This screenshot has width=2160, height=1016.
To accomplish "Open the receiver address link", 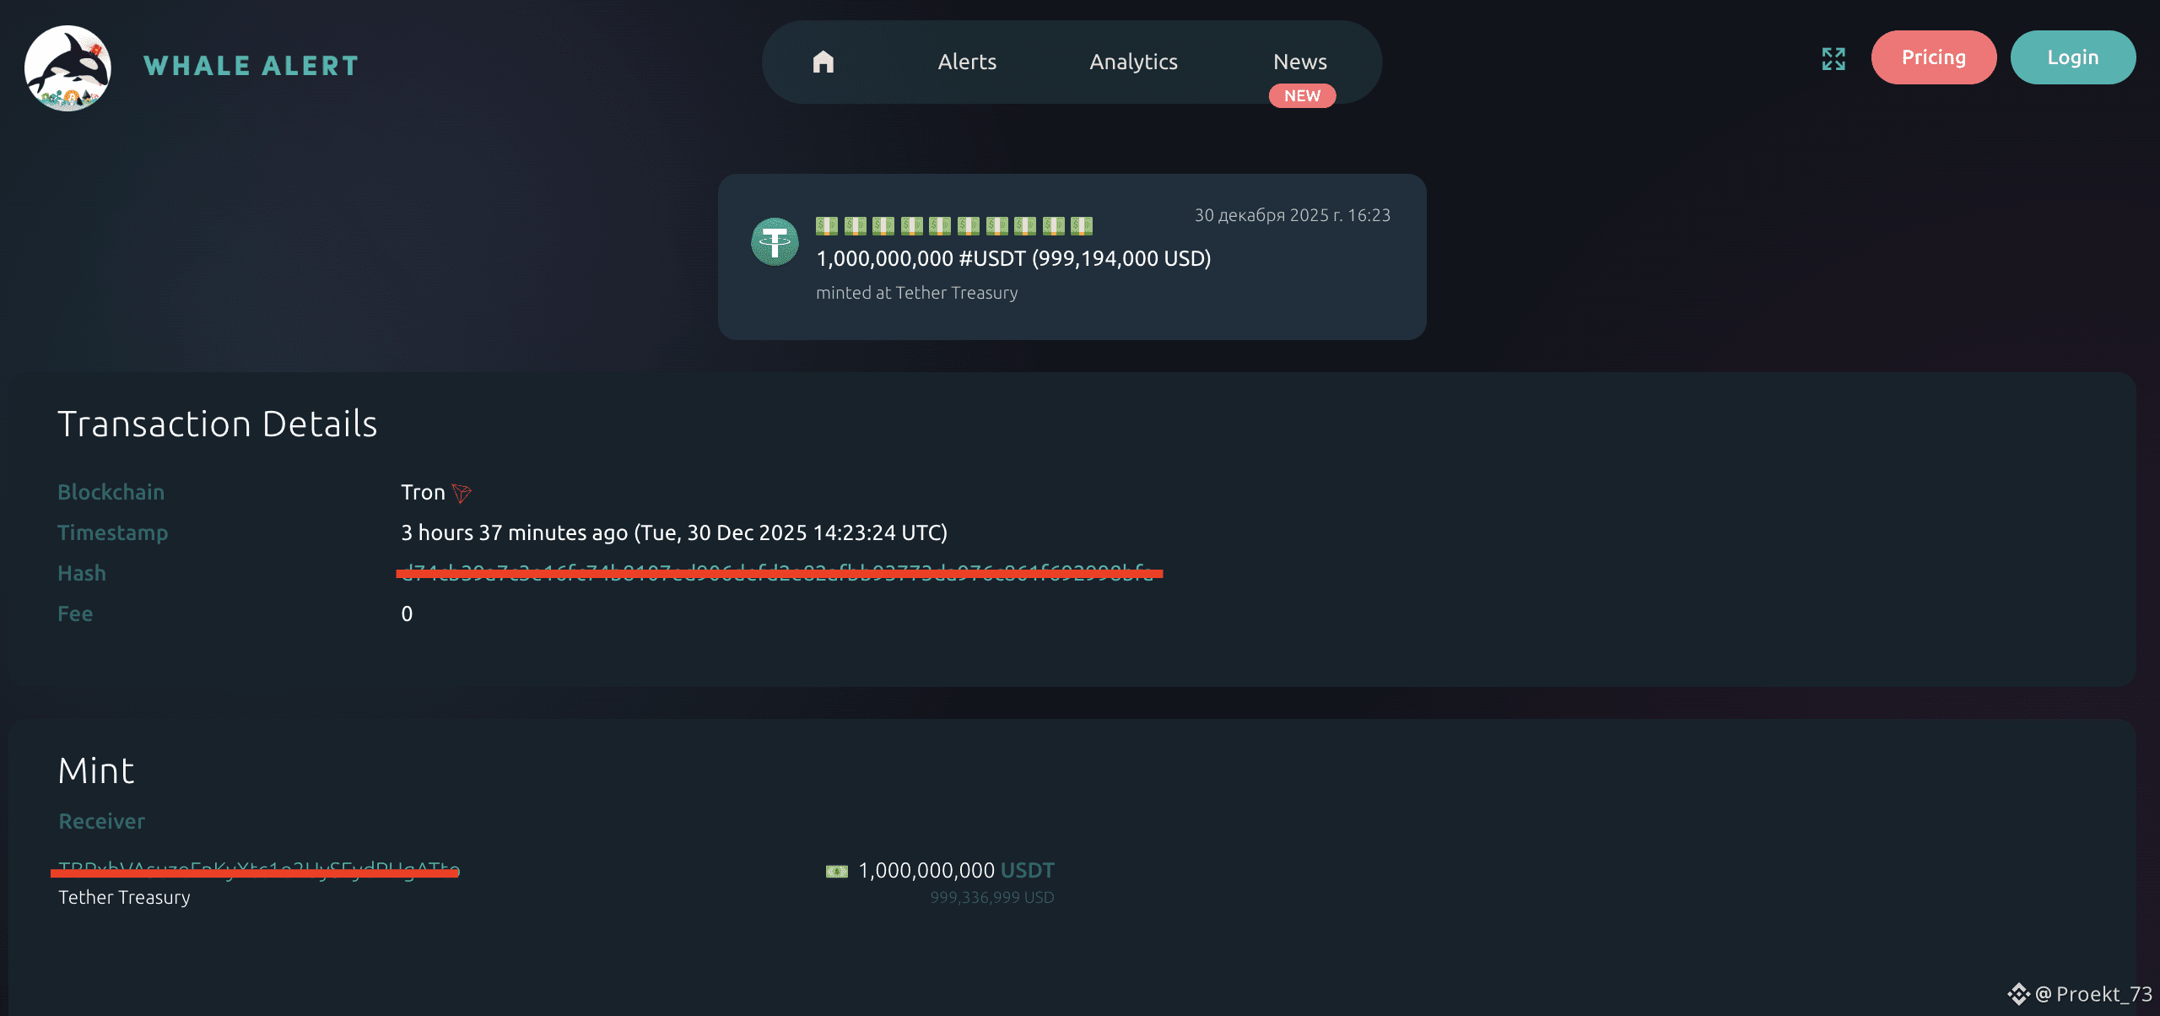I will [259, 869].
